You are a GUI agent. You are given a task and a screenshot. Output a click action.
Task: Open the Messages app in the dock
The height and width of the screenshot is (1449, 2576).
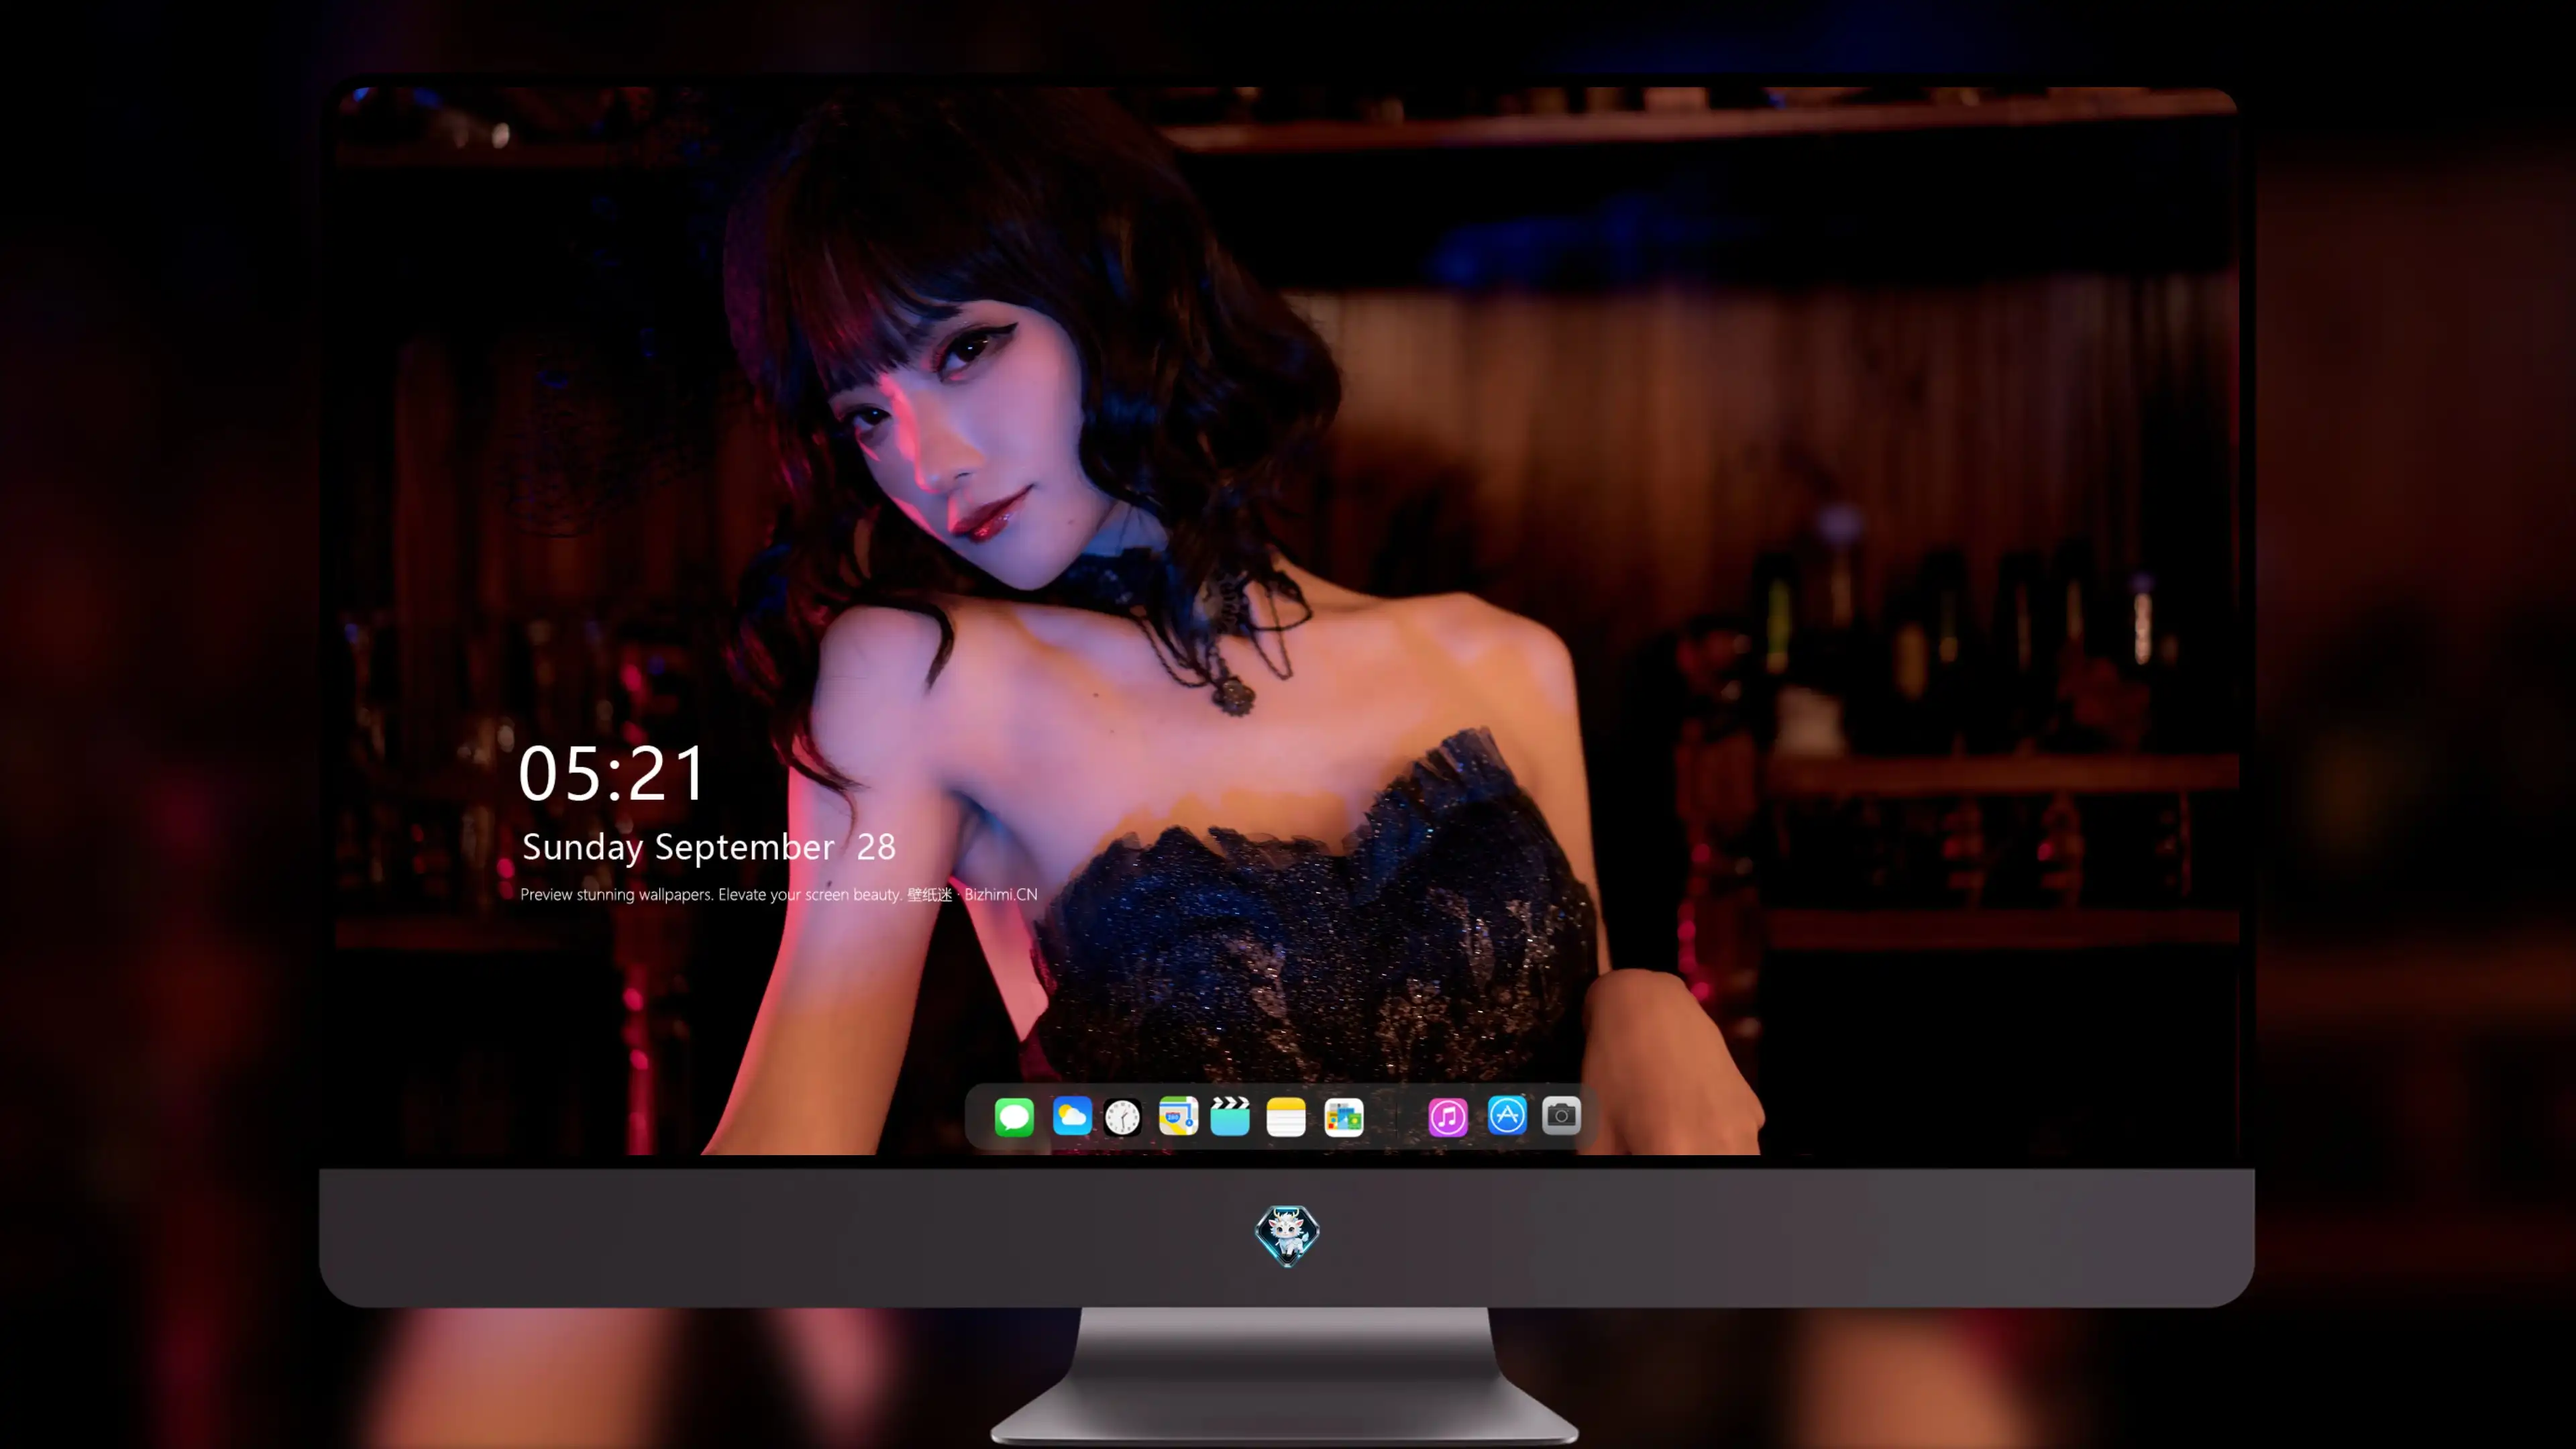pyautogui.click(x=1014, y=1116)
